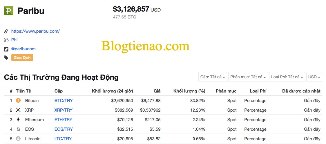Click the EOS logo icon
The width and height of the screenshot is (326, 144).
pos(18,129)
